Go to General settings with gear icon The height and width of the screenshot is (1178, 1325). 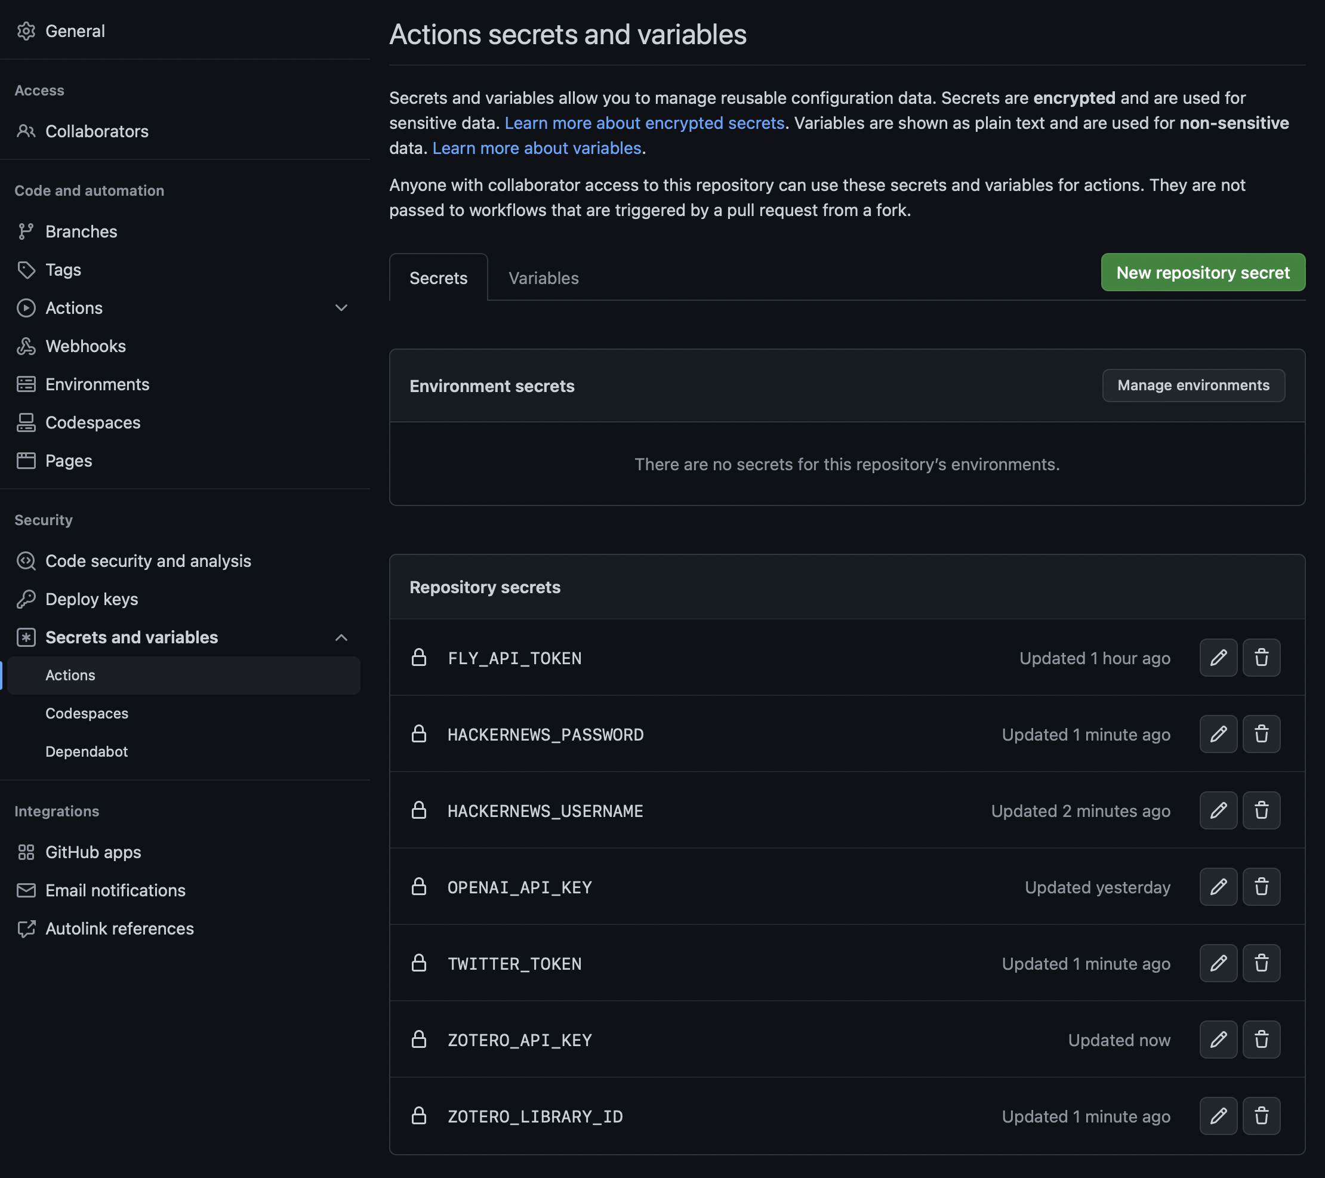tap(75, 31)
